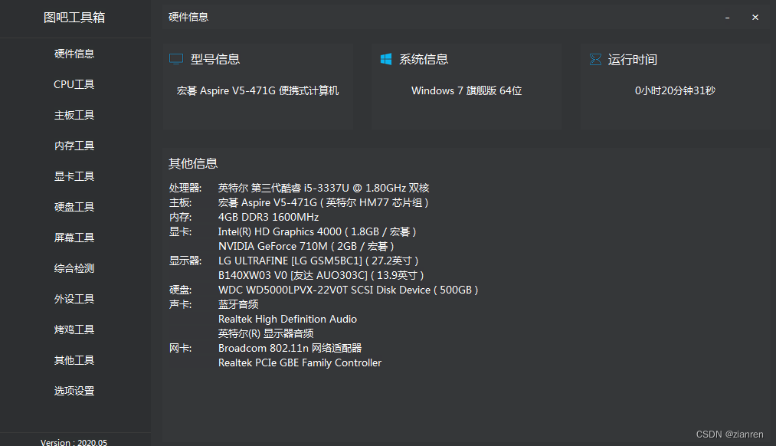Click the uptime value 0小时20分钟31秒

point(675,90)
